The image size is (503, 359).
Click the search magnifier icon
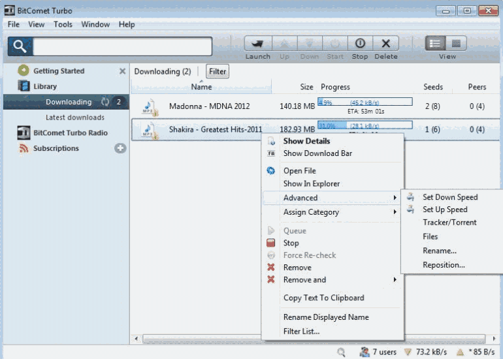[x=20, y=46]
